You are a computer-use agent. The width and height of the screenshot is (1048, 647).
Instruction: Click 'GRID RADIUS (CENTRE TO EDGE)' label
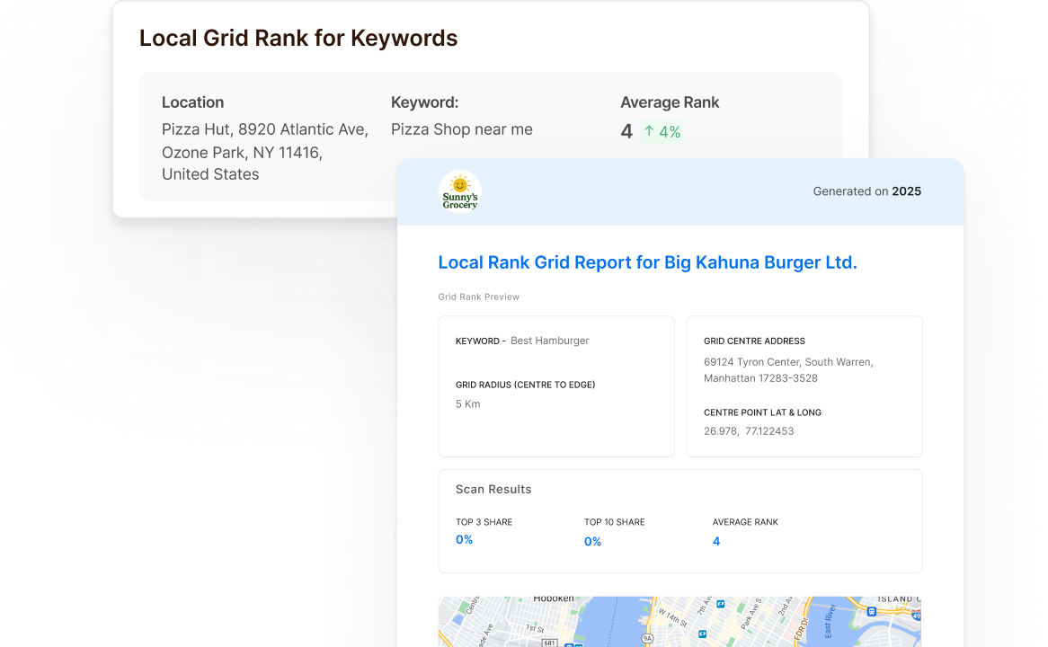click(x=525, y=385)
